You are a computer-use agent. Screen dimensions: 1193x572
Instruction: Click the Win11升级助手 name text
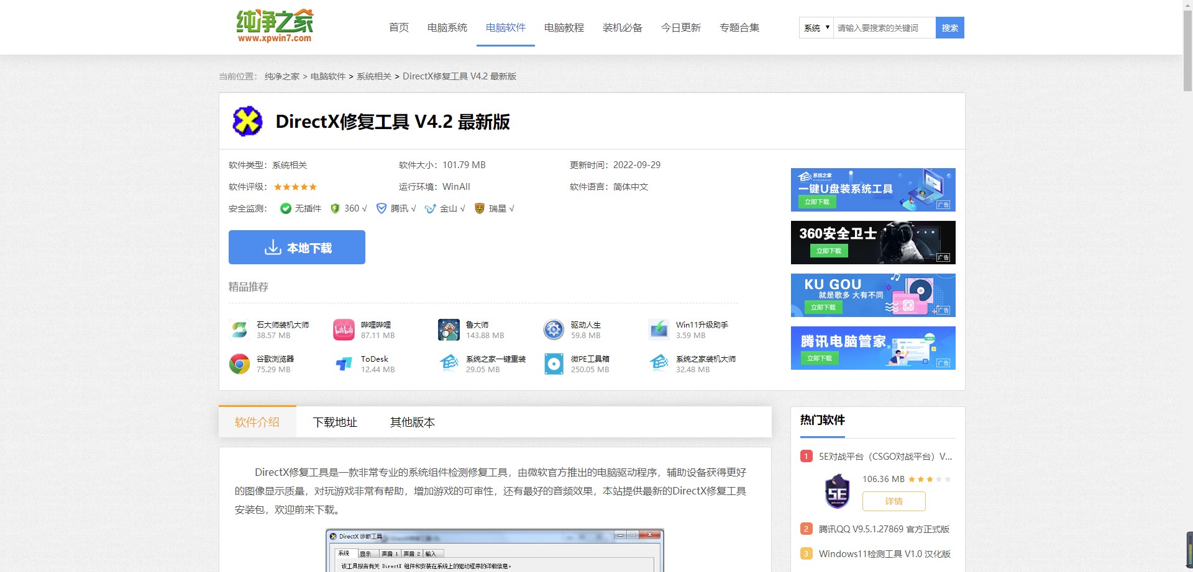point(702,324)
